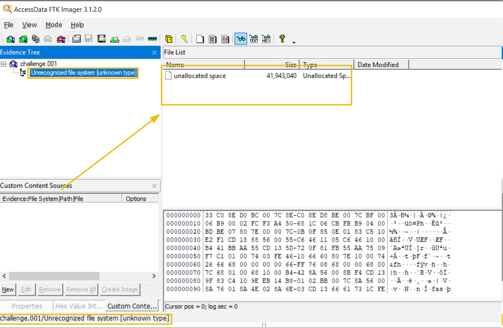Open Image Mounting from the toolbar
Viewport: 503px width, 328px height.
pos(35,39)
